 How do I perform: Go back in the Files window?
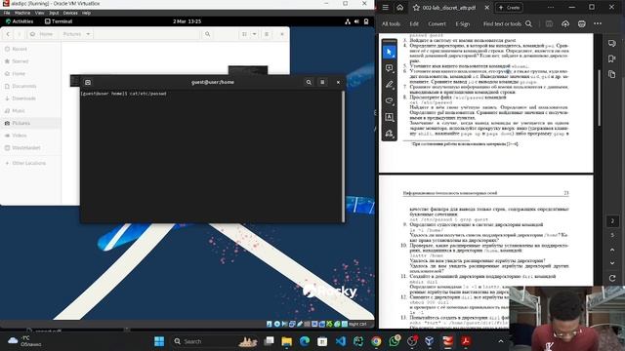[x=8, y=34]
